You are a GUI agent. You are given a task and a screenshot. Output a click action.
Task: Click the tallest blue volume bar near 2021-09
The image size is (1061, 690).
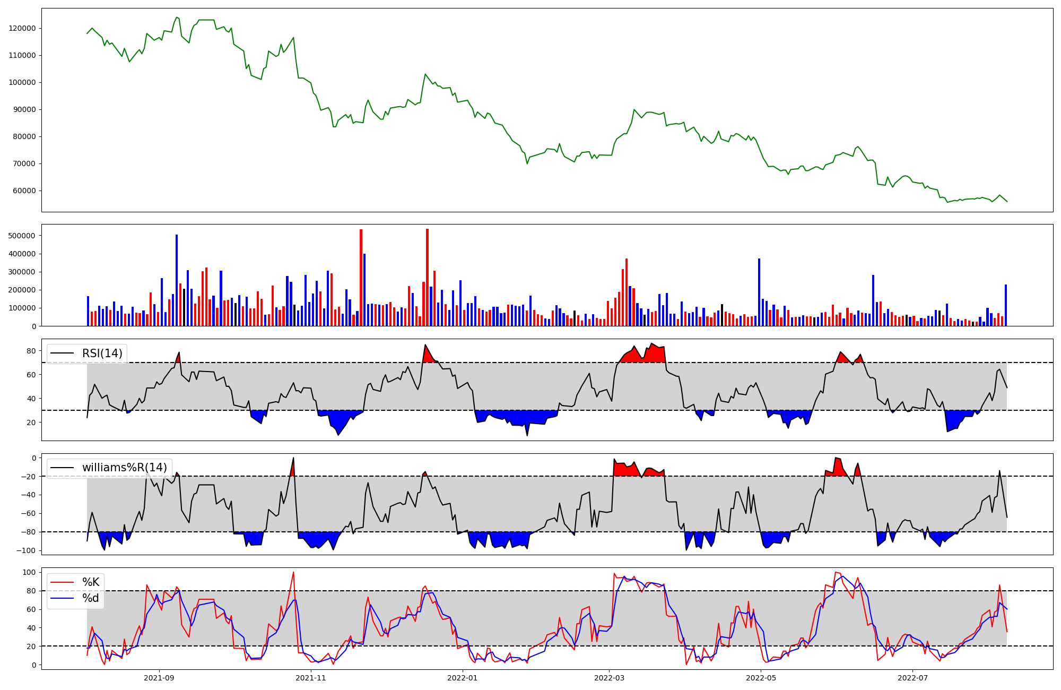(177, 280)
